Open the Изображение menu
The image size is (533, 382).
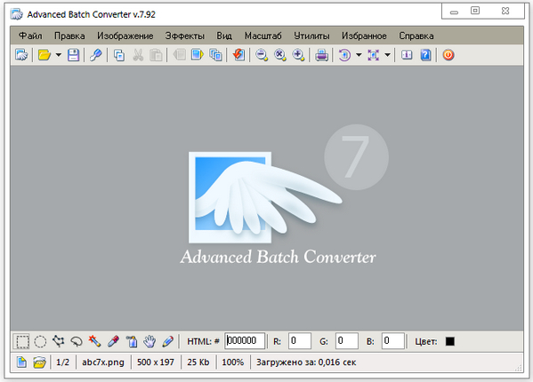pos(125,36)
